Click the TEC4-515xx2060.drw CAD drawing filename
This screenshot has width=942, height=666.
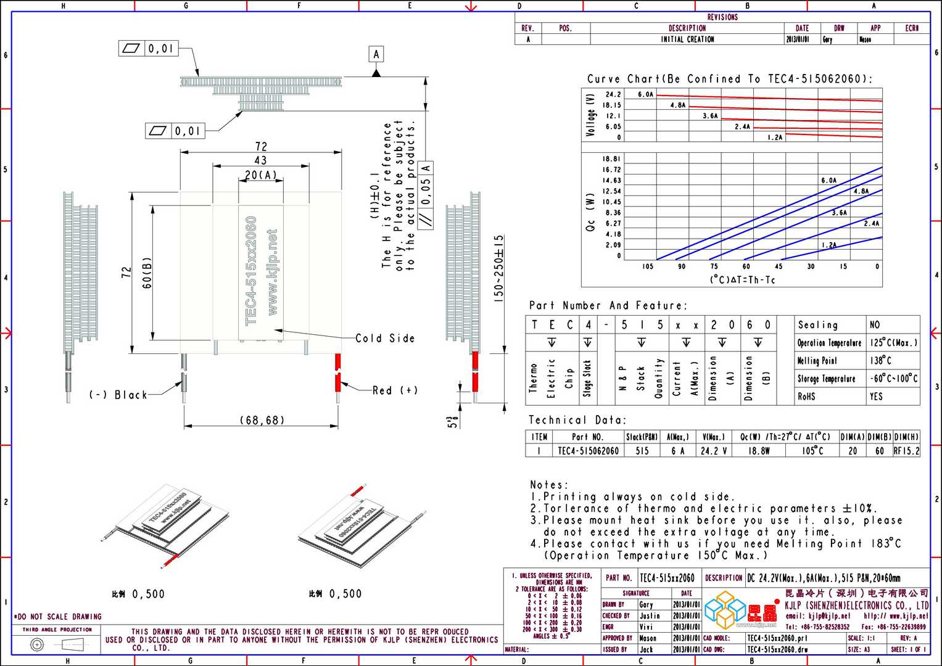[x=777, y=649]
